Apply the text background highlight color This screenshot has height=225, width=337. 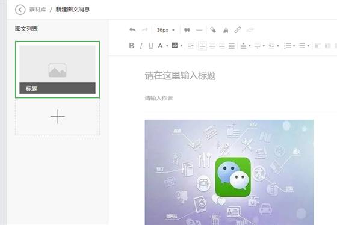pos(175,45)
